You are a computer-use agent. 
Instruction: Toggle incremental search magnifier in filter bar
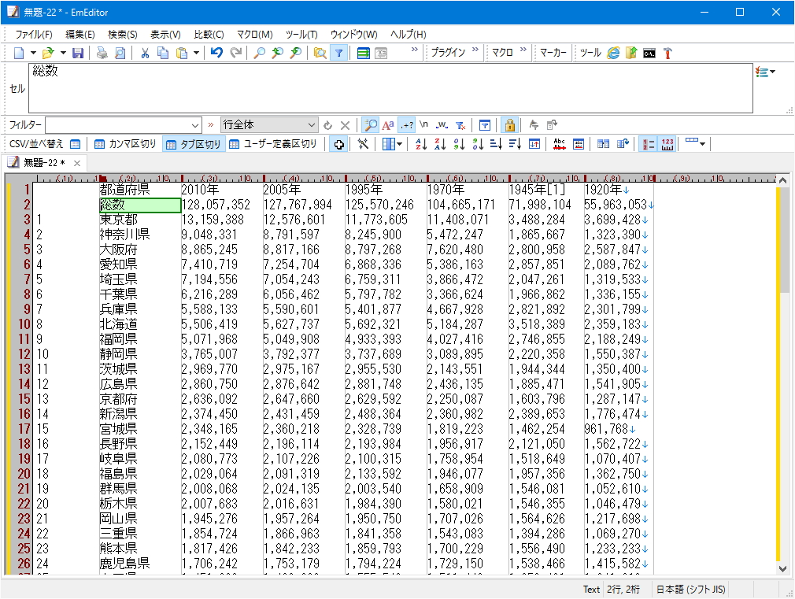coord(371,125)
